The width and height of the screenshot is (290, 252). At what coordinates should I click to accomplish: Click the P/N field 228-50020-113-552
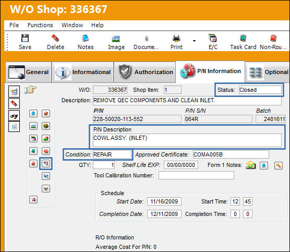(x=137, y=119)
